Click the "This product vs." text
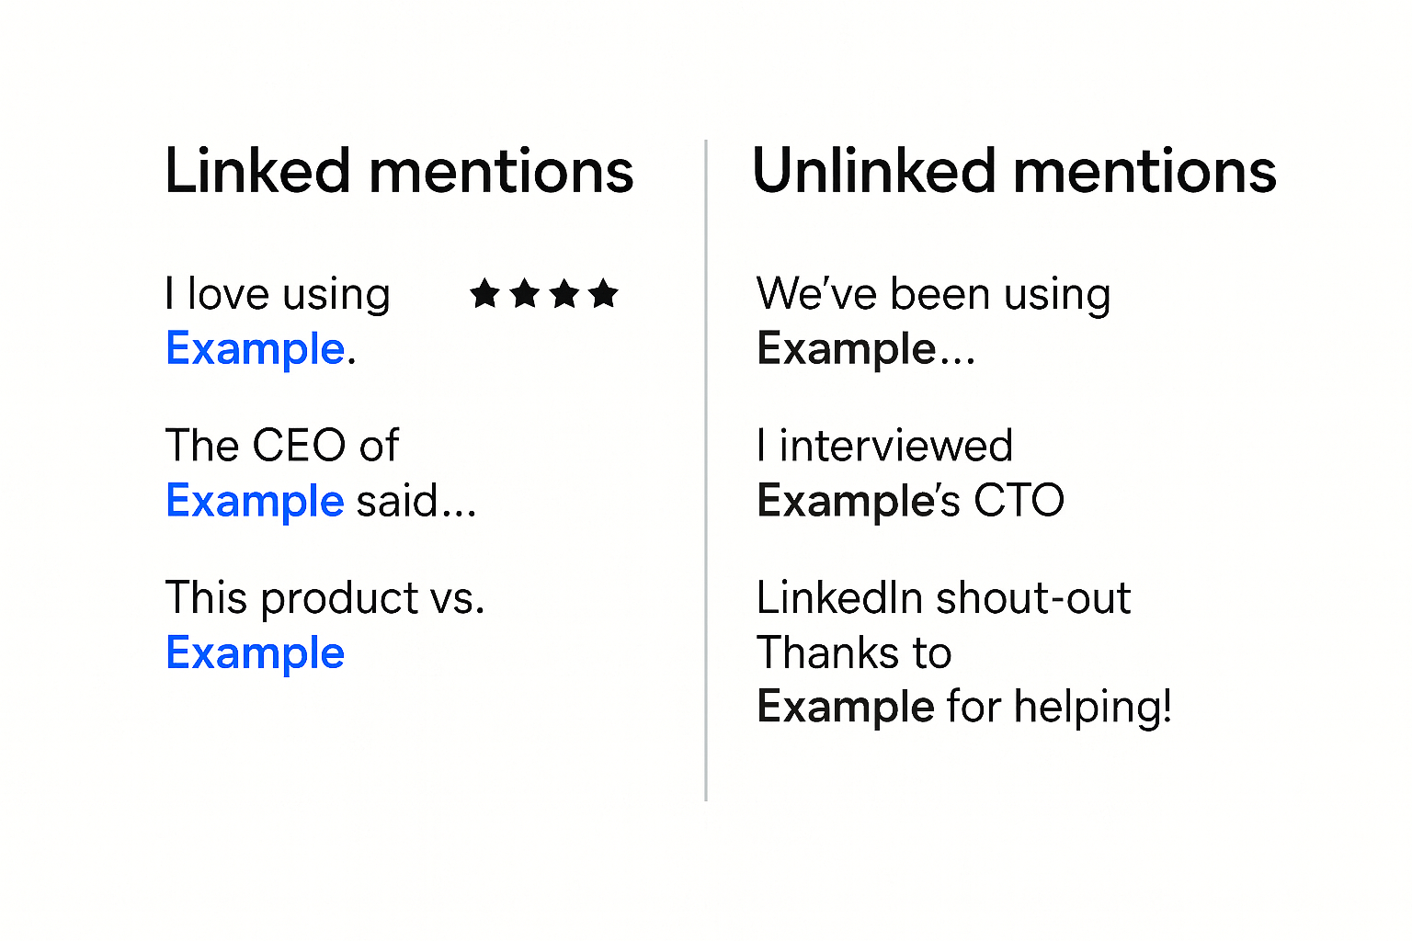The height and width of the screenshot is (941, 1412). (x=325, y=598)
